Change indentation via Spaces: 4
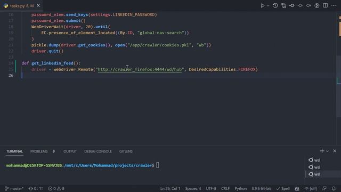 coord(193,188)
